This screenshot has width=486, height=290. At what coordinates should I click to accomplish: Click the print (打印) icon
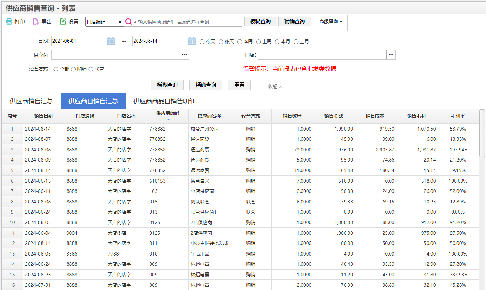(9, 21)
